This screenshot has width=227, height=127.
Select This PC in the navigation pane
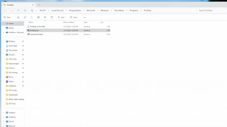[x=12, y=122]
